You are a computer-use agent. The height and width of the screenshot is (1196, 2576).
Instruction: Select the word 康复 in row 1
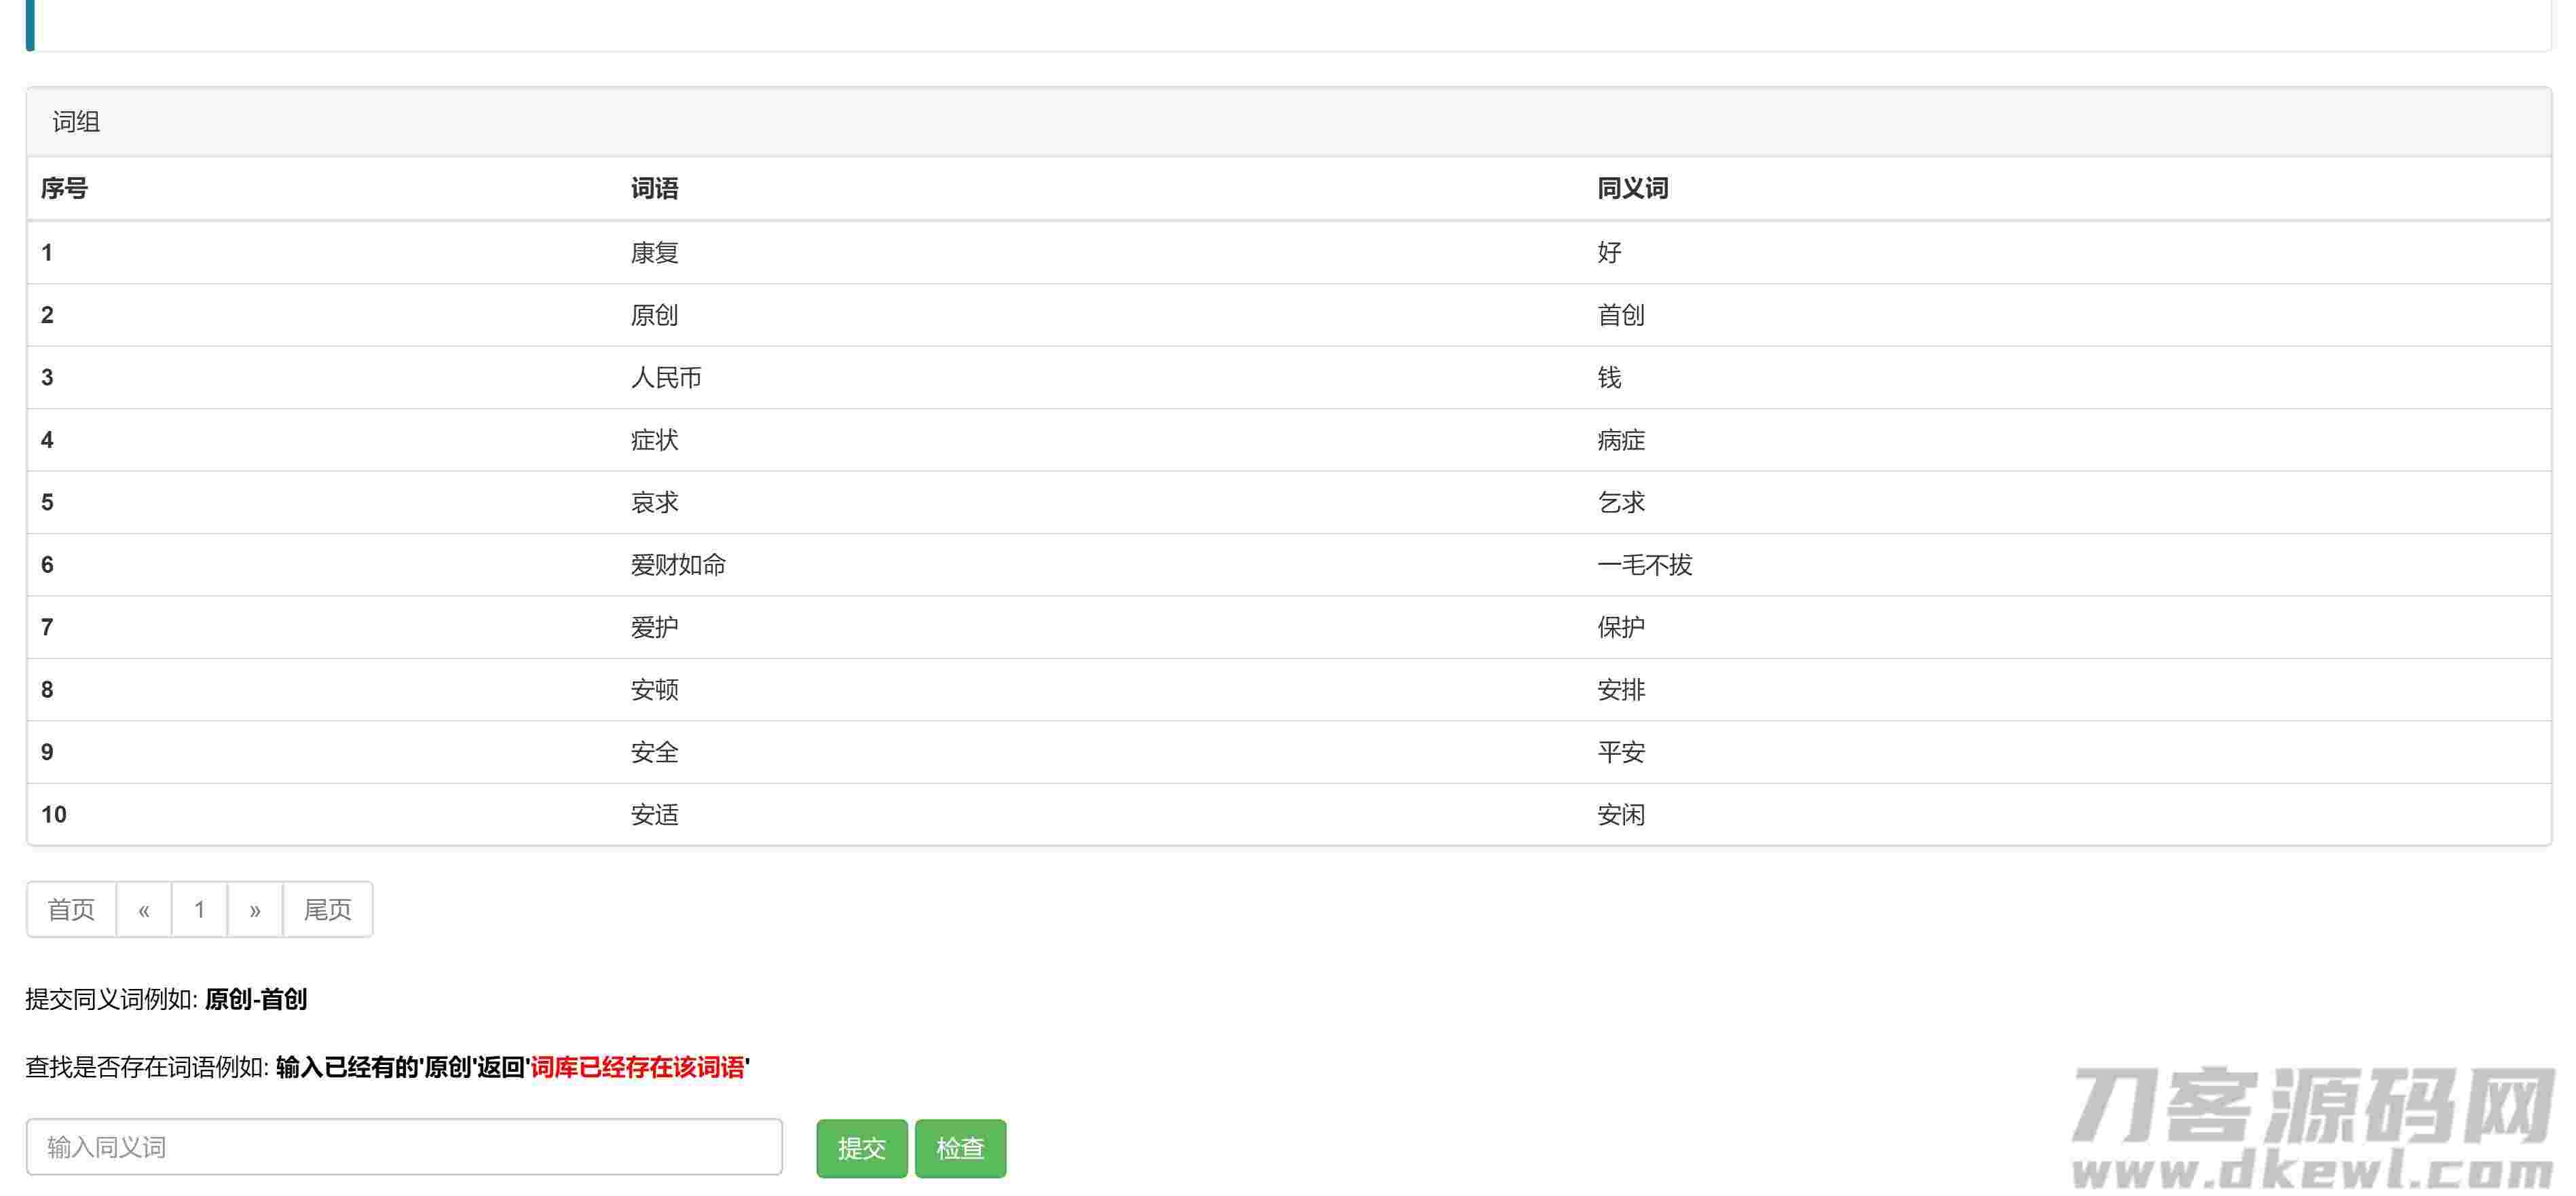click(655, 252)
